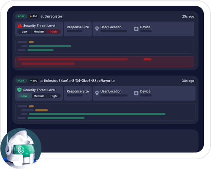Click the 200 status code badge
Image resolution: width=211 pixels, height=169 pixels.
pos(34,81)
